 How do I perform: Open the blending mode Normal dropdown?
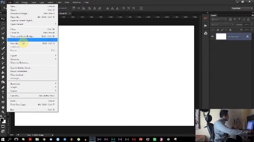coord(222,24)
